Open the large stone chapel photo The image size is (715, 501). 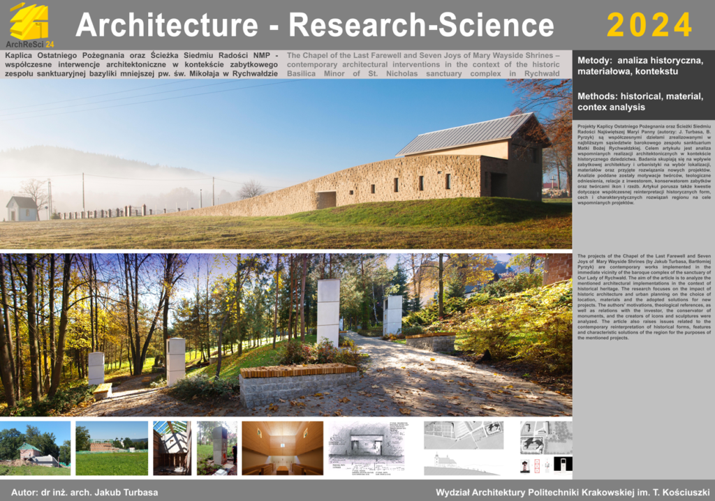pos(286,164)
